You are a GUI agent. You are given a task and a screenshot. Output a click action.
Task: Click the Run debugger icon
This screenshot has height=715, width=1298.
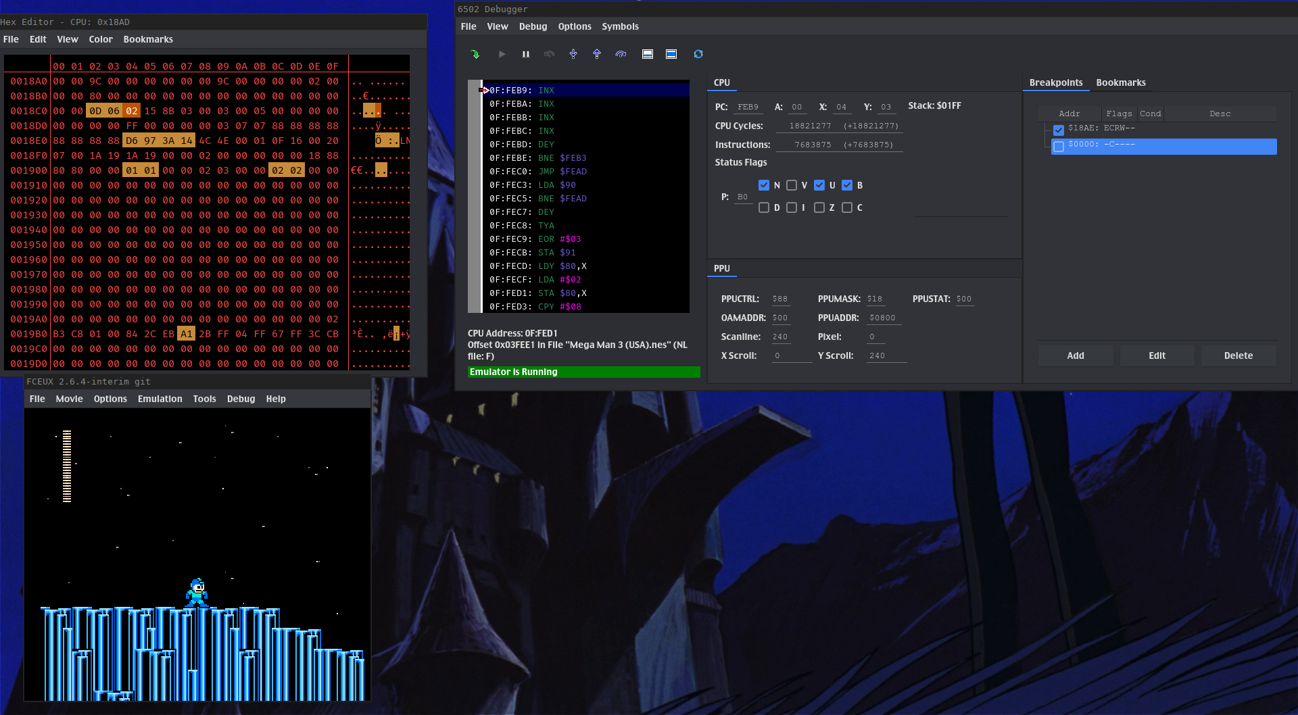tap(502, 54)
